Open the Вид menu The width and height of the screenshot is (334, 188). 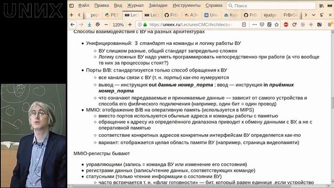[118, 5]
